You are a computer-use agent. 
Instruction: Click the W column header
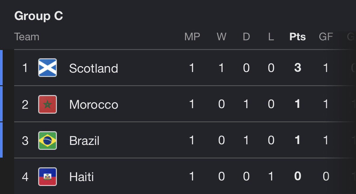[221, 37]
